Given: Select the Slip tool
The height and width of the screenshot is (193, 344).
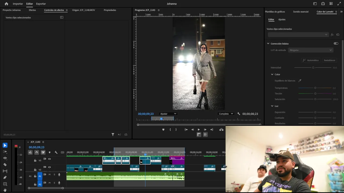Looking at the screenshot, I should (x=5, y=171).
